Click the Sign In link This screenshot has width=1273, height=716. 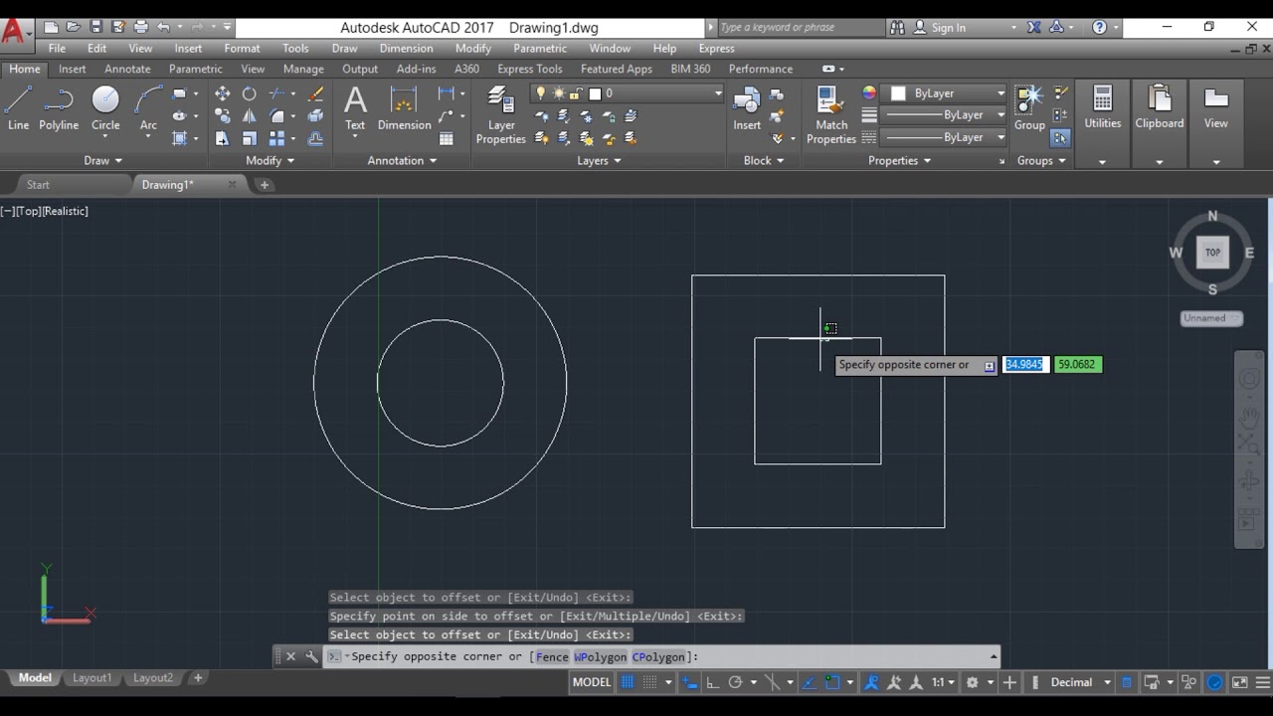[x=948, y=28]
